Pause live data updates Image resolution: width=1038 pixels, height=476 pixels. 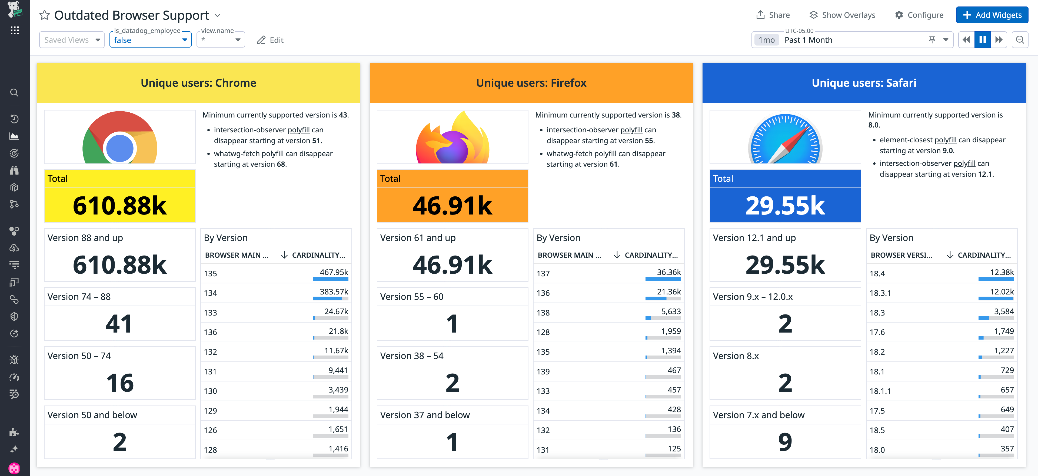982,39
